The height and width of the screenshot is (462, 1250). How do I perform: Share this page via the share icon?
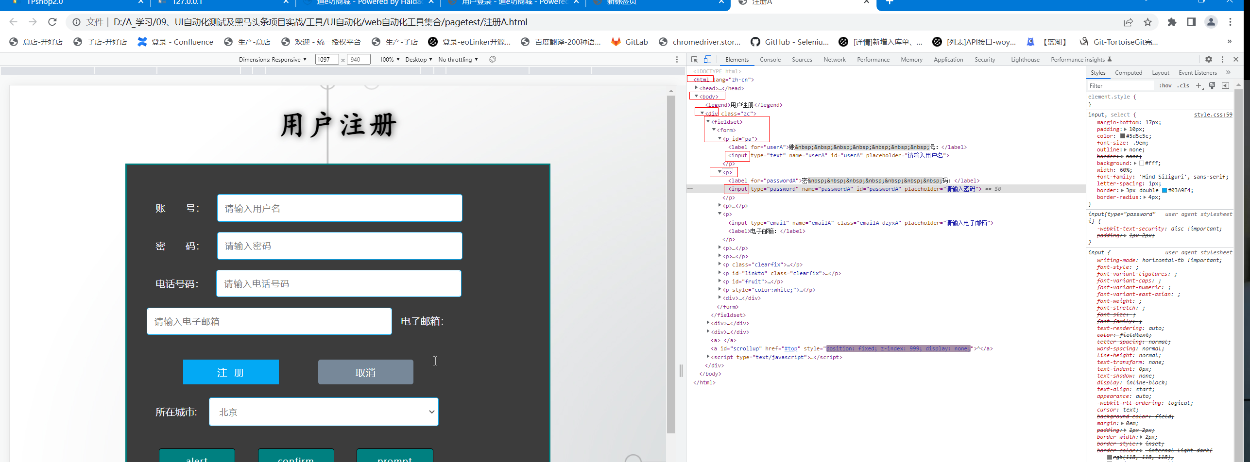pos(1128,22)
